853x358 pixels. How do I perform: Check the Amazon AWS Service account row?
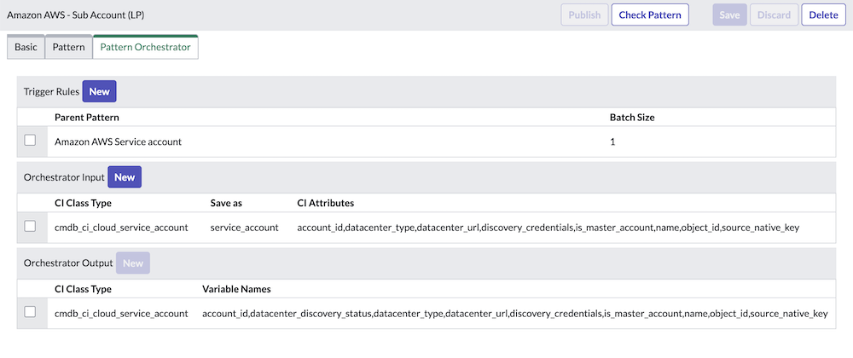click(x=30, y=140)
